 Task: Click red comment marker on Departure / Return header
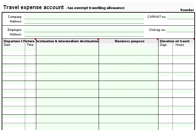coord(35,40)
